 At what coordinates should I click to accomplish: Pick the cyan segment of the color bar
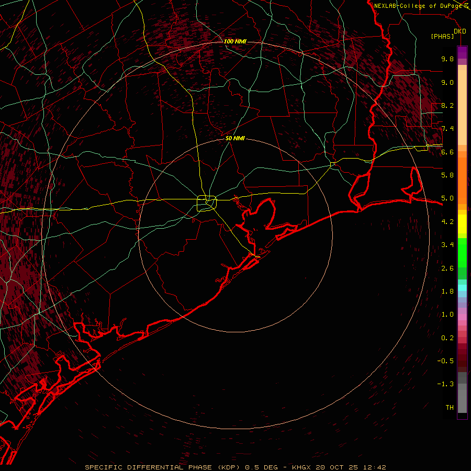[462, 288]
